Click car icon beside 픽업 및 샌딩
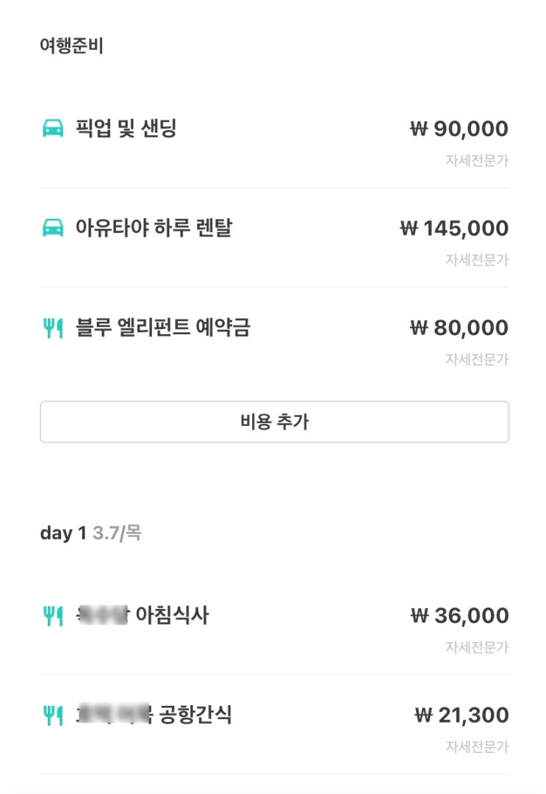Image resolution: width=546 pixels, height=794 pixels. (53, 129)
